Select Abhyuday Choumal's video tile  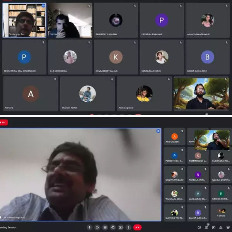click(x=116, y=20)
